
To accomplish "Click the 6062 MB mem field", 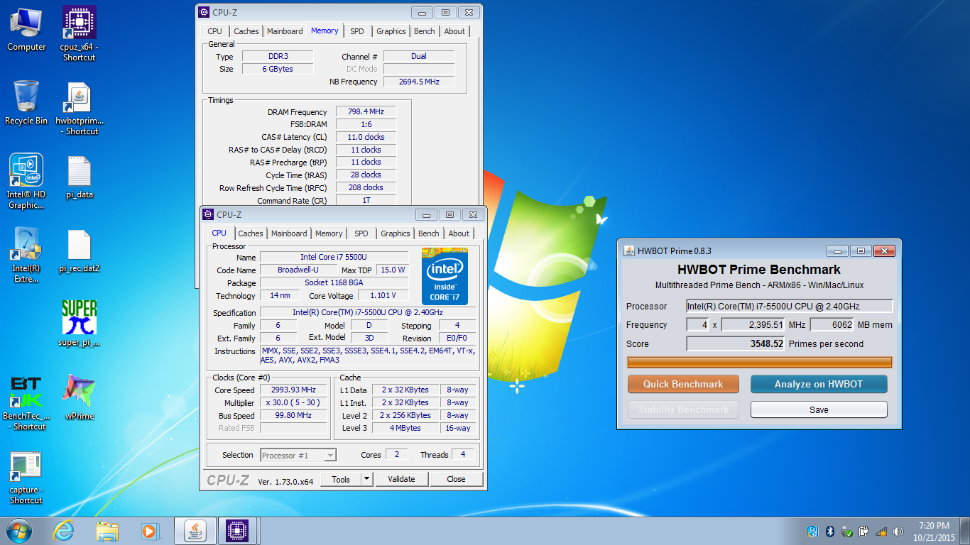I will pyautogui.click(x=832, y=325).
